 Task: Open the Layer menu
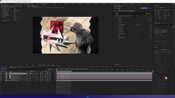pos(11,2)
